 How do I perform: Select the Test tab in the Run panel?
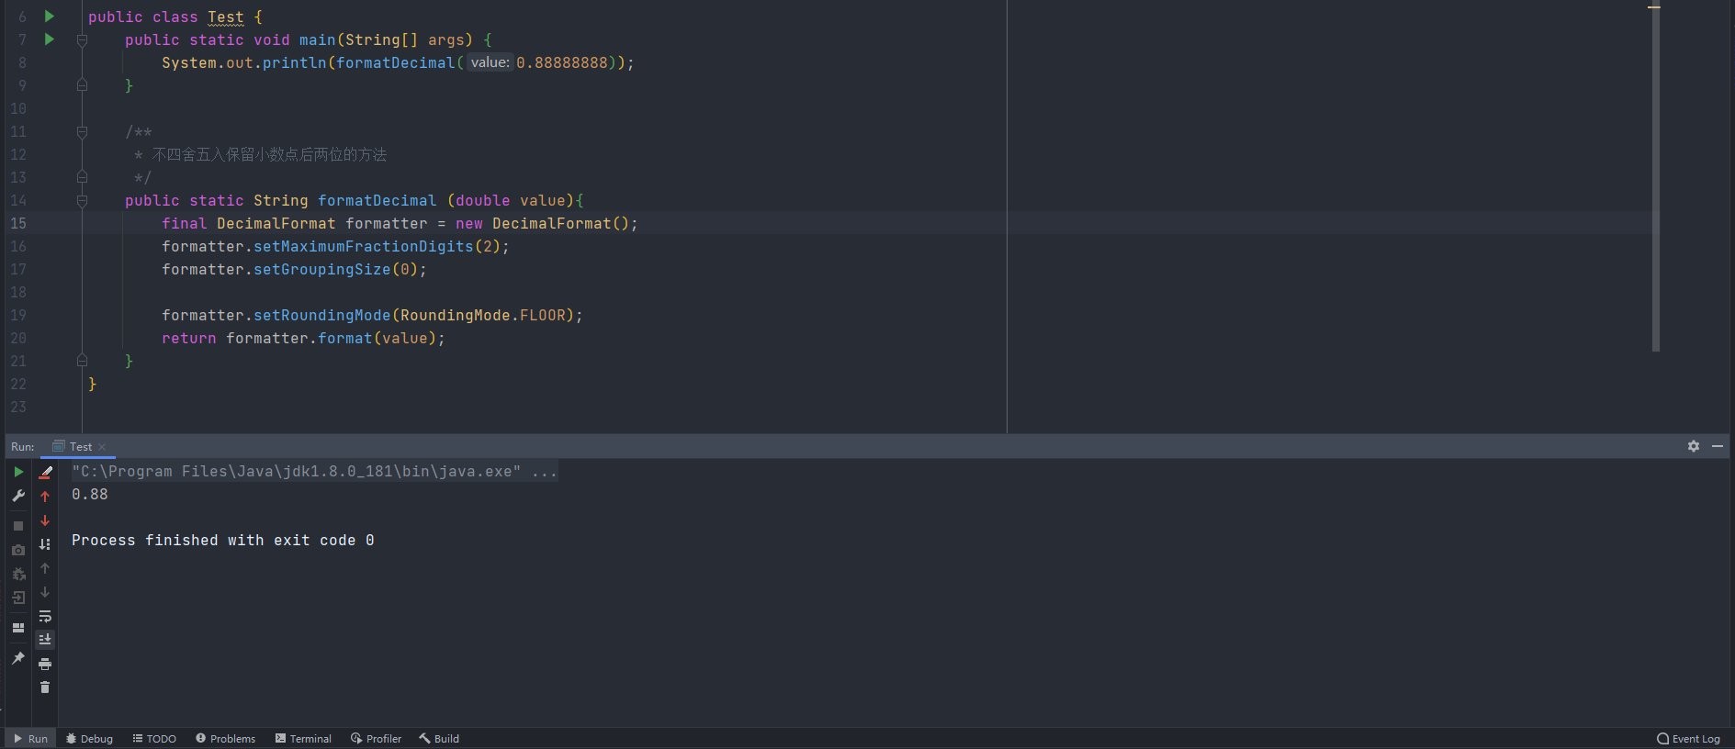click(x=81, y=447)
